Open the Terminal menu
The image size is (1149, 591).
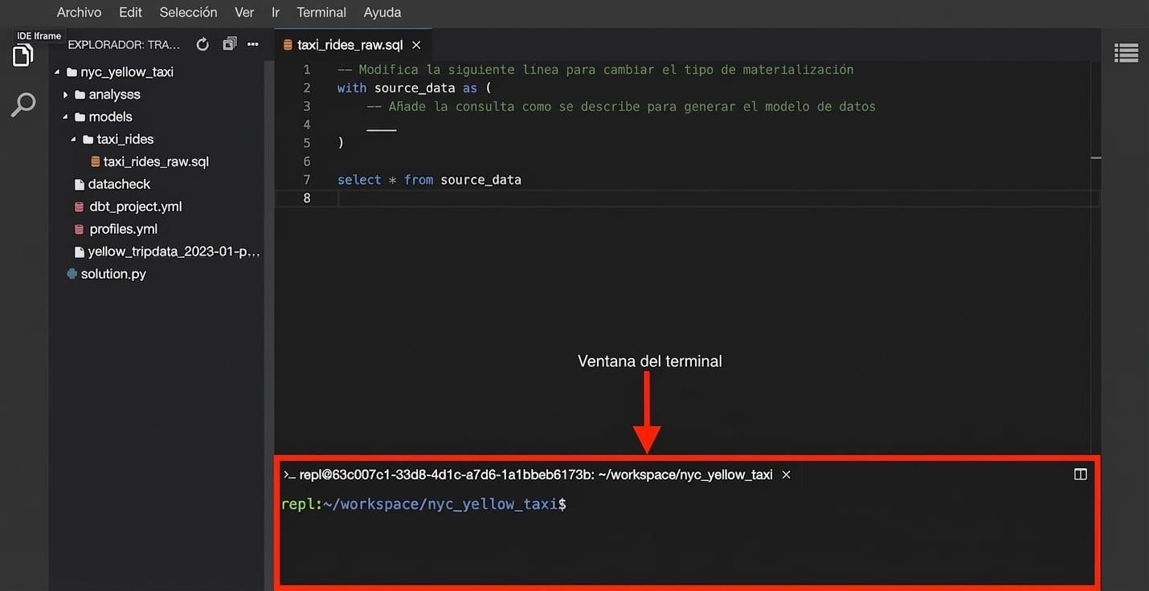click(321, 12)
